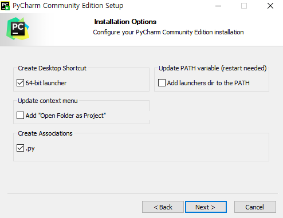Click the PyCharm title bar icon

pyautogui.click(x=5, y=6)
